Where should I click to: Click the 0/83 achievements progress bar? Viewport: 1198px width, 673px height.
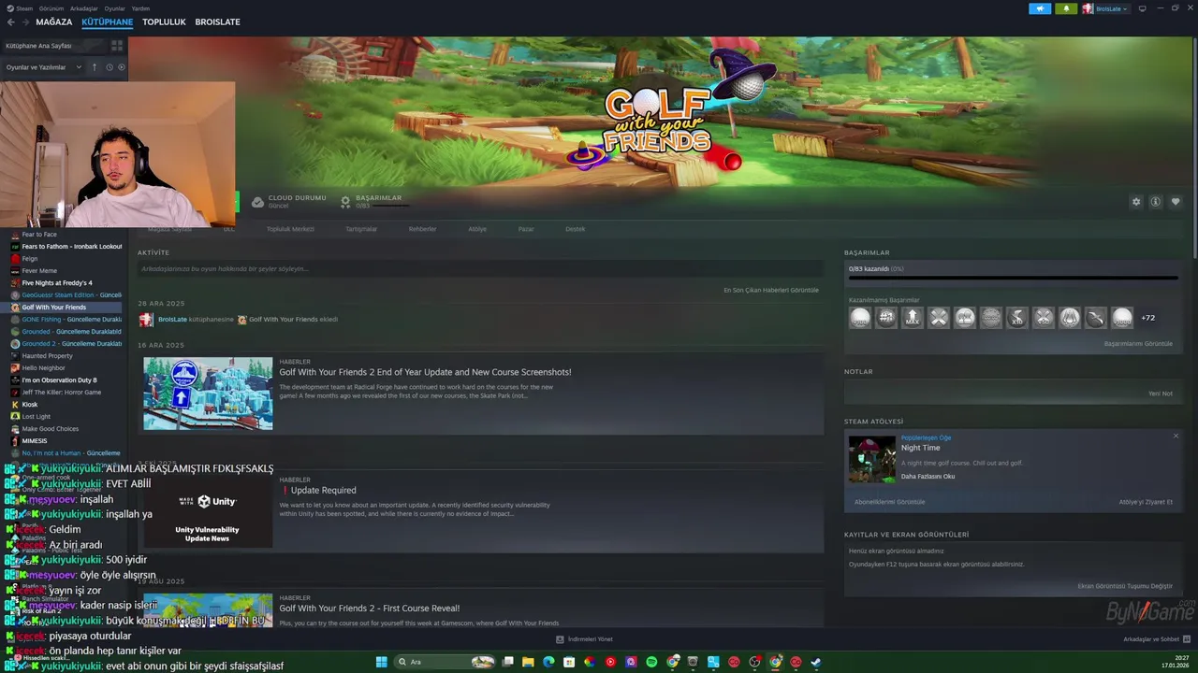point(1013,278)
